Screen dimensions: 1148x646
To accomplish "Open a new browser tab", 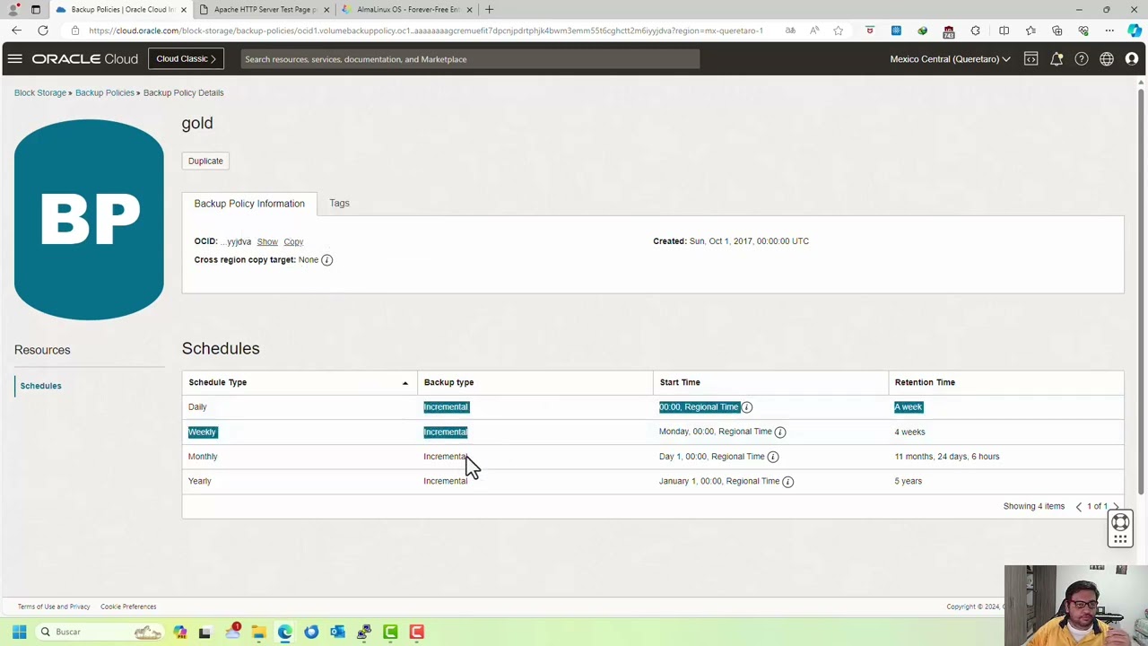I will (x=489, y=10).
